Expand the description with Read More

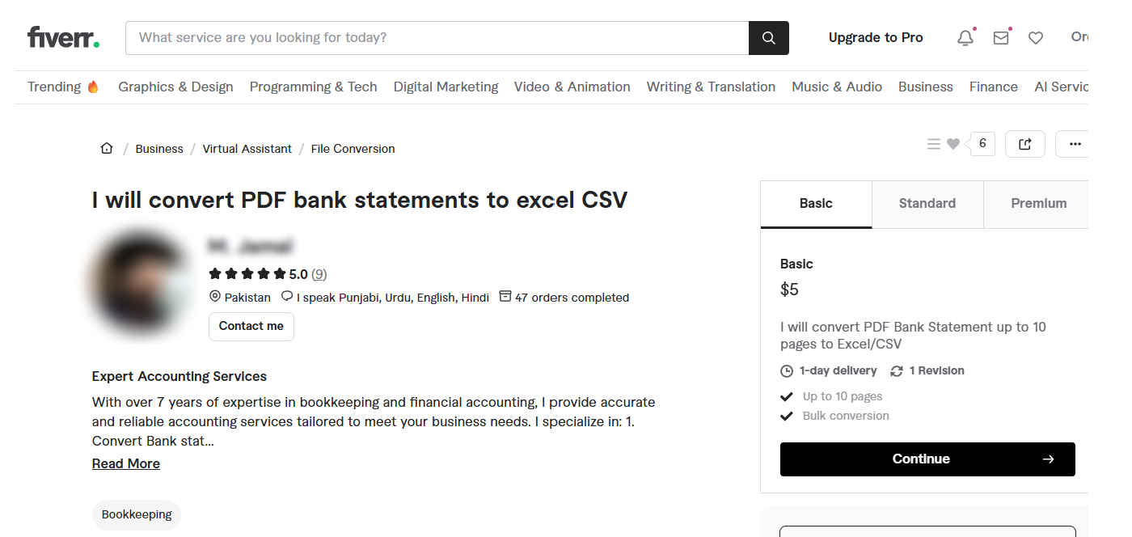click(125, 463)
